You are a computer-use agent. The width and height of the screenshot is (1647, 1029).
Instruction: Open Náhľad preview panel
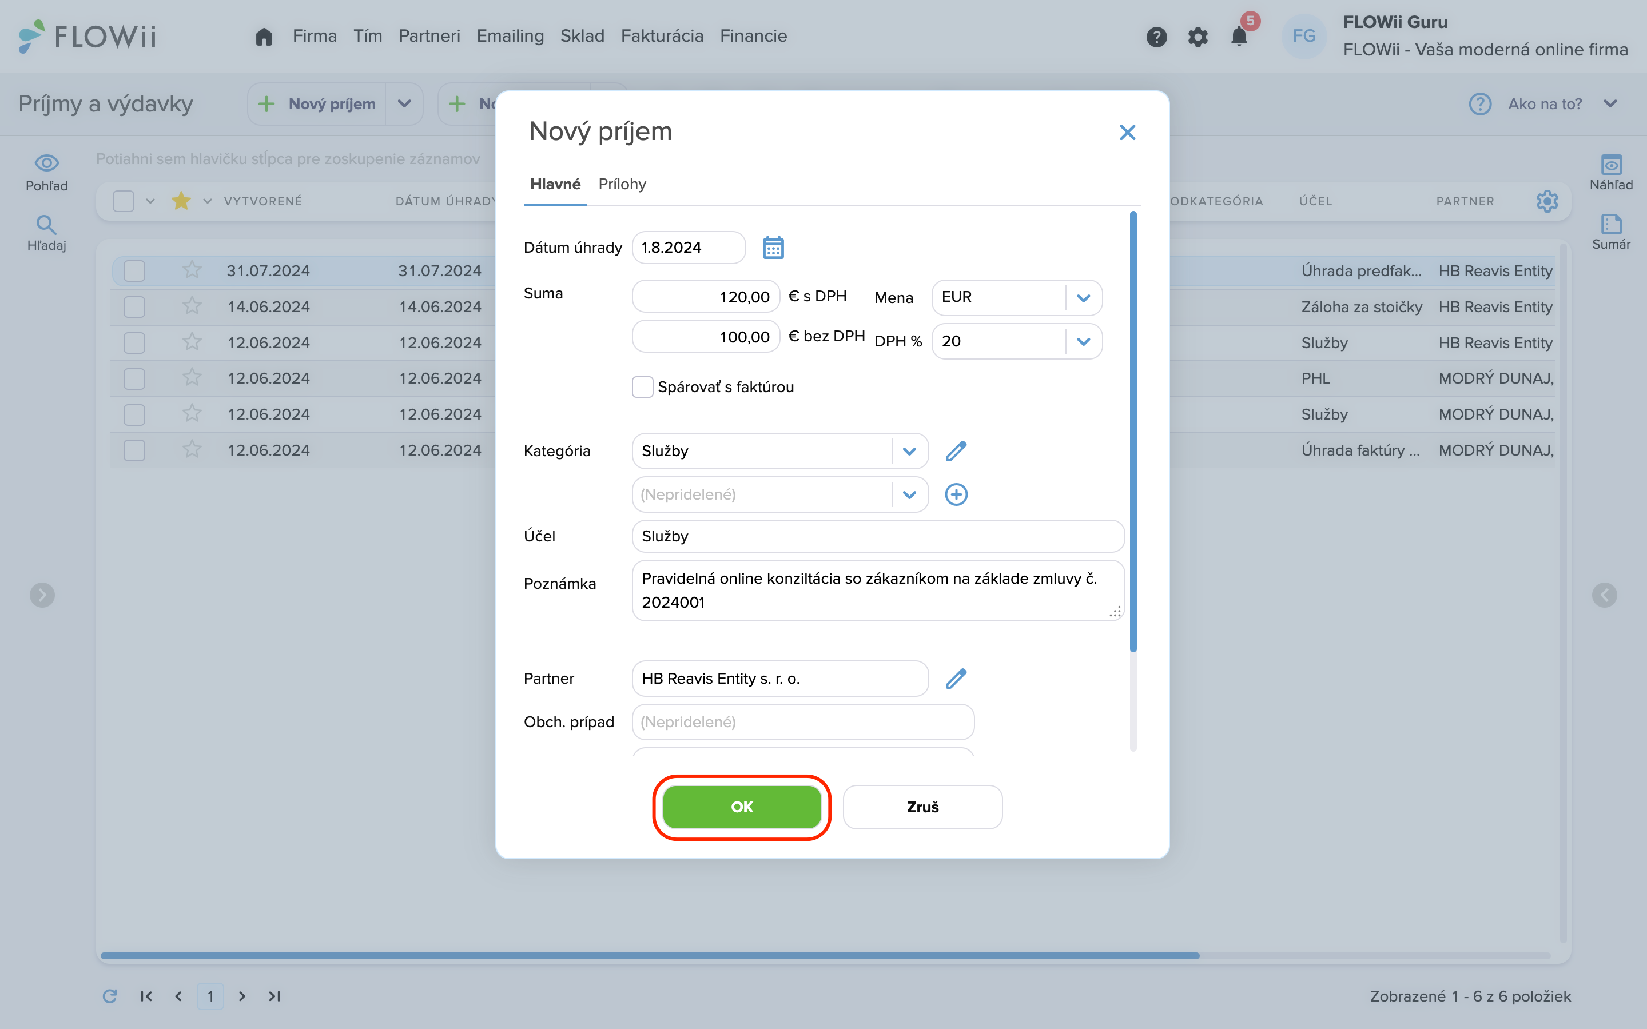point(1611,172)
